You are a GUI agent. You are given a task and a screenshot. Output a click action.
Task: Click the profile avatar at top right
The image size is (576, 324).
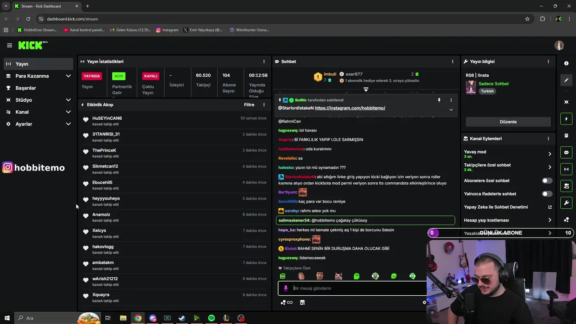559,45
